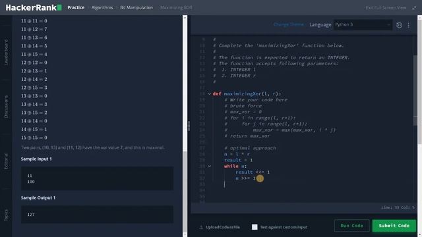Click the Line 33 Col 5 status text
422x237 pixels.
398,207
